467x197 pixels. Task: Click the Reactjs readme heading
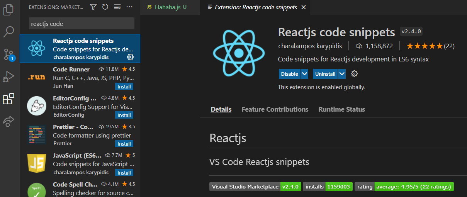pyautogui.click(x=228, y=138)
